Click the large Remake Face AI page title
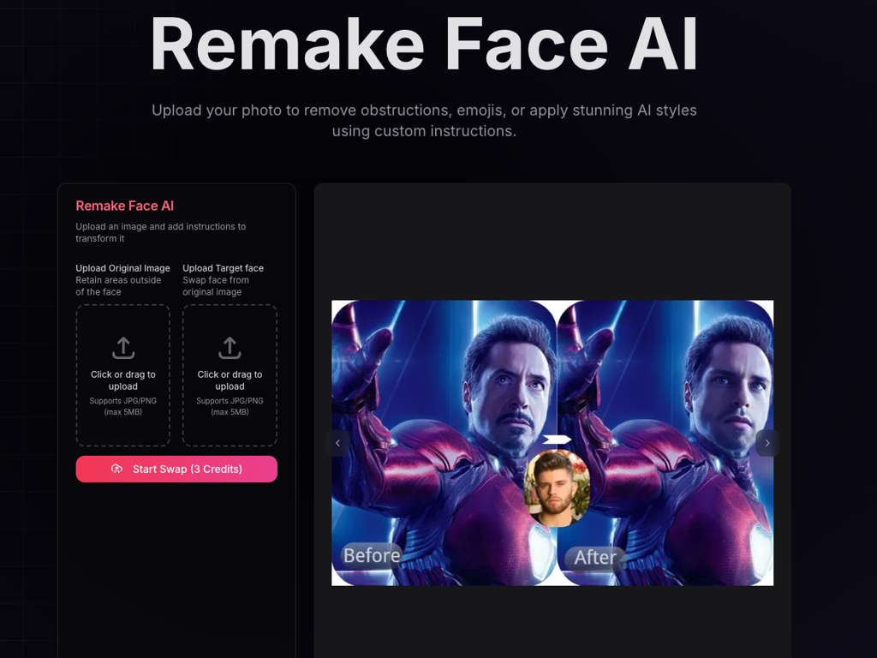Viewport: 877px width, 658px height. tap(424, 45)
